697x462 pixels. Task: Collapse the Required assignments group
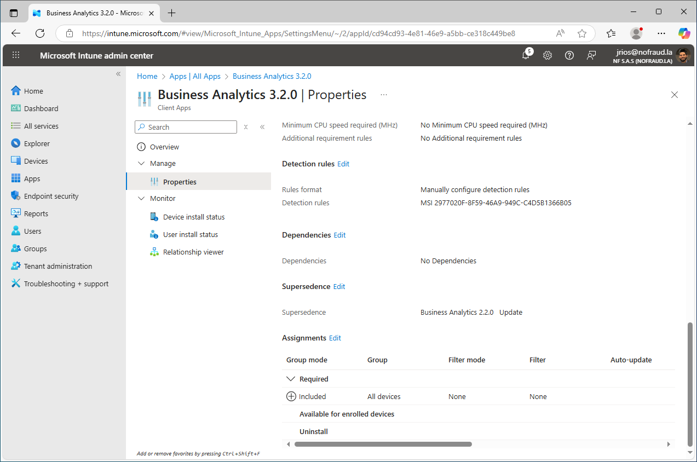point(291,379)
